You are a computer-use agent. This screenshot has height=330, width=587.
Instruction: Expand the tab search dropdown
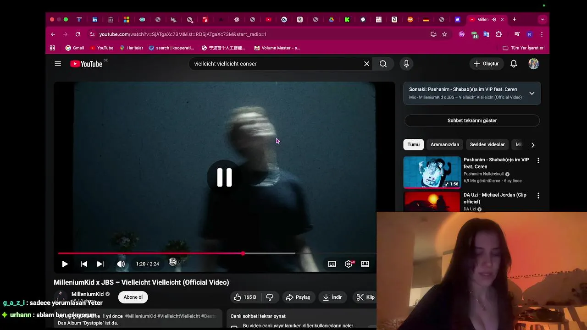point(543,19)
